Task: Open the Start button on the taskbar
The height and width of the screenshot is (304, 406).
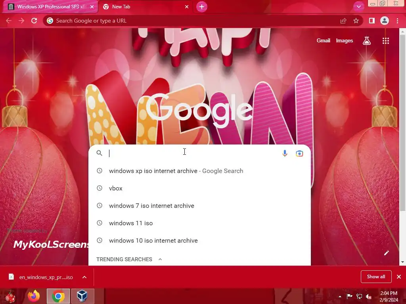Action: [10, 296]
